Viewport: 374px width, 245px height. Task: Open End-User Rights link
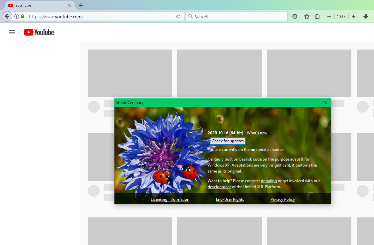[230, 199]
